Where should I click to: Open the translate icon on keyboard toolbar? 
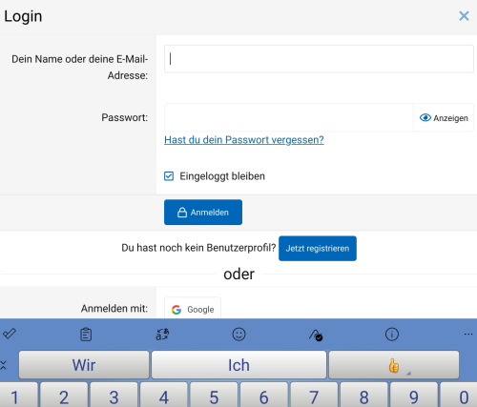162,335
